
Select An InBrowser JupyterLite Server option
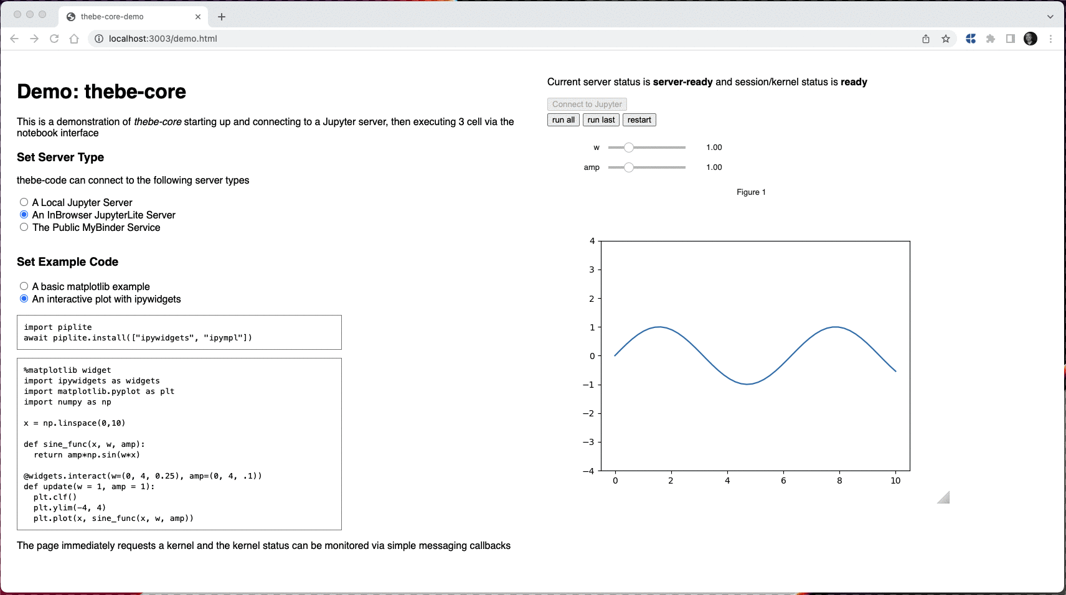(24, 215)
